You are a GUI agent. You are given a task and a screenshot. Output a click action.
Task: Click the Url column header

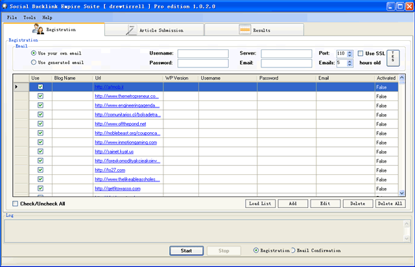pyautogui.click(x=128, y=78)
